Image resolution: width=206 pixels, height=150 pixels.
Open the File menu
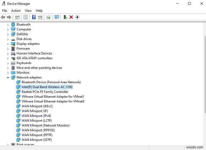point(5,11)
